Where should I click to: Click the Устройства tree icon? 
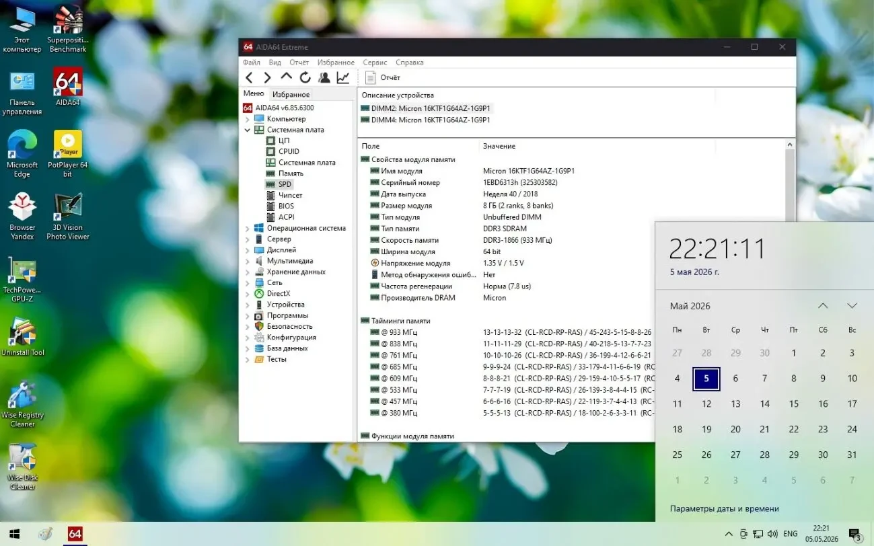tap(259, 305)
